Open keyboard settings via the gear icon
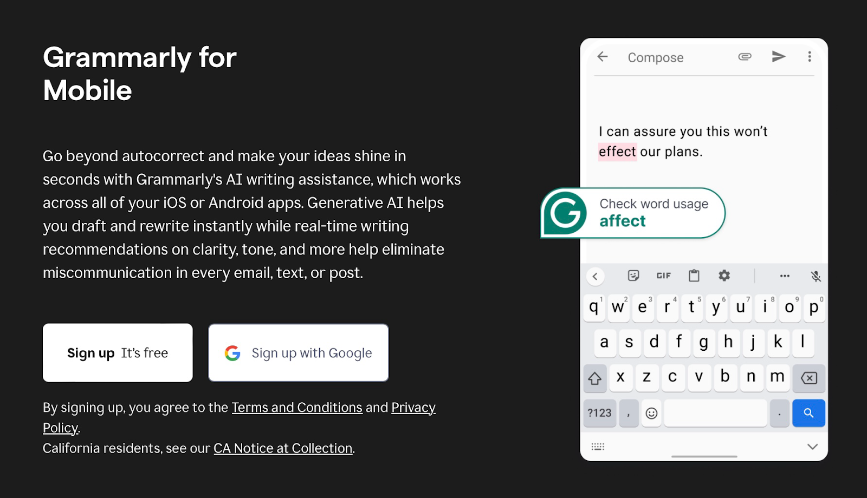 point(724,276)
